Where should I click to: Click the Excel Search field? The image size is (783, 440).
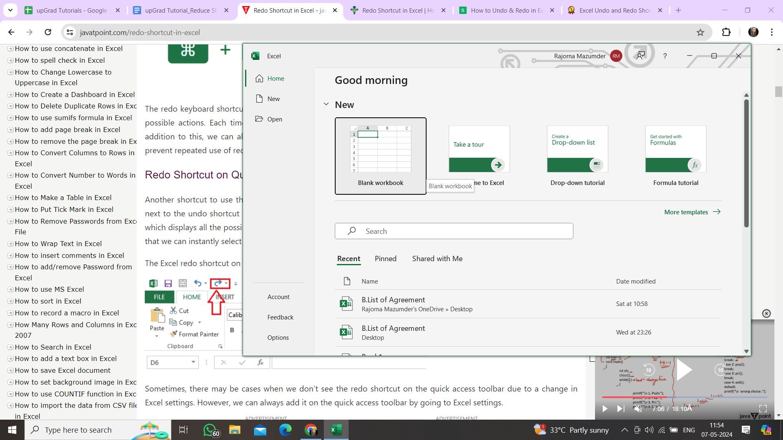click(454, 231)
